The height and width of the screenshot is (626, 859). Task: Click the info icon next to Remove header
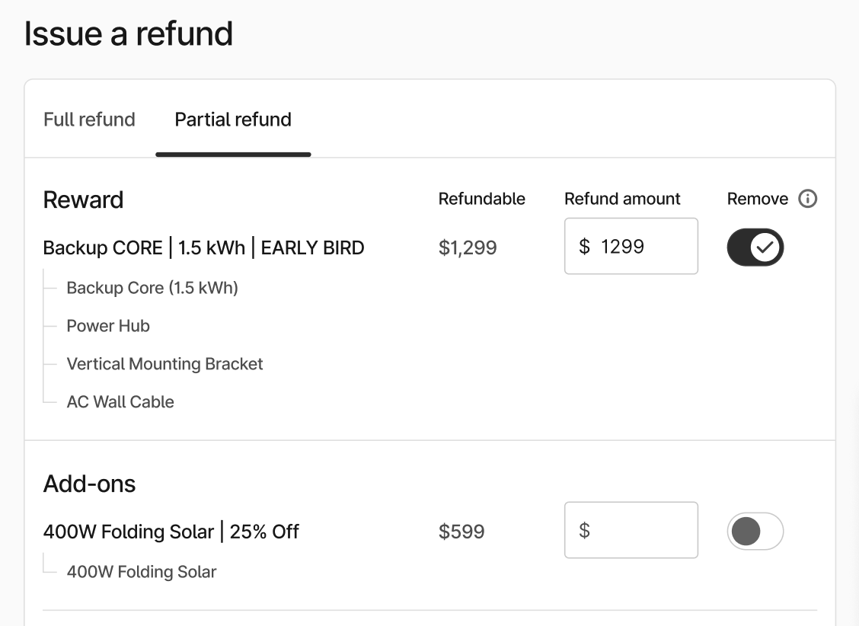(806, 199)
